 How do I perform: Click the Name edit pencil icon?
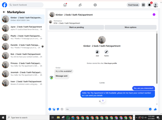pos(106,52)
